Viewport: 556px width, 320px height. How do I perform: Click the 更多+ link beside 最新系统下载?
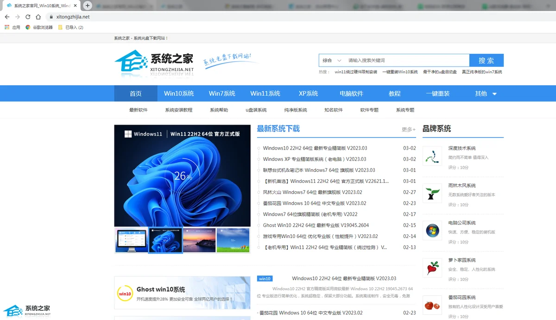point(409,130)
